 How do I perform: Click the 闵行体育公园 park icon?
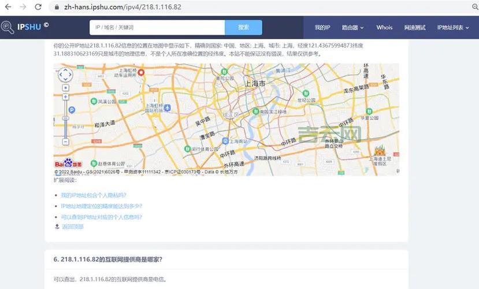click(x=188, y=149)
